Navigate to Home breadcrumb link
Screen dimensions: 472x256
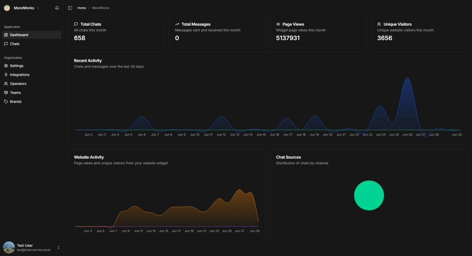pyautogui.click(x=81, y=8)
